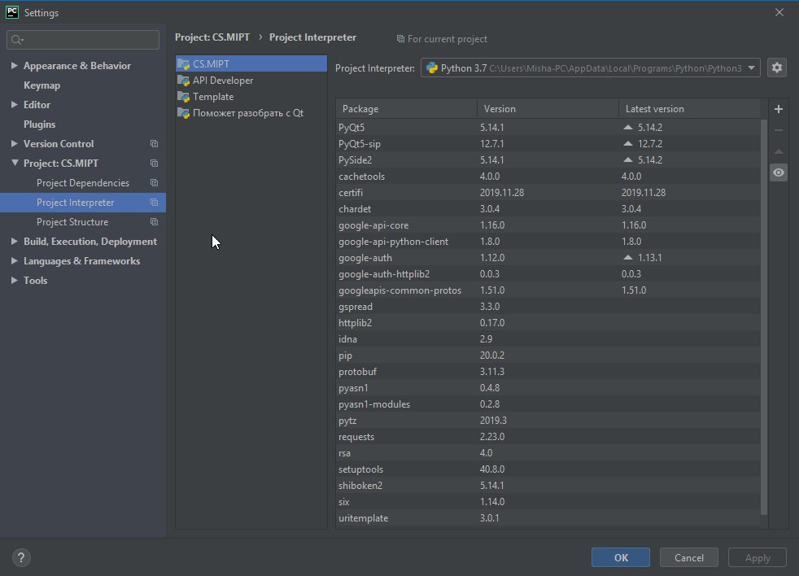The image size is (799, 576).
Task: Close the Settings dialog
Action: click(779, 12)
